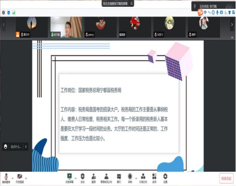Expand the video options arrow beside camera

coord(26,178)
